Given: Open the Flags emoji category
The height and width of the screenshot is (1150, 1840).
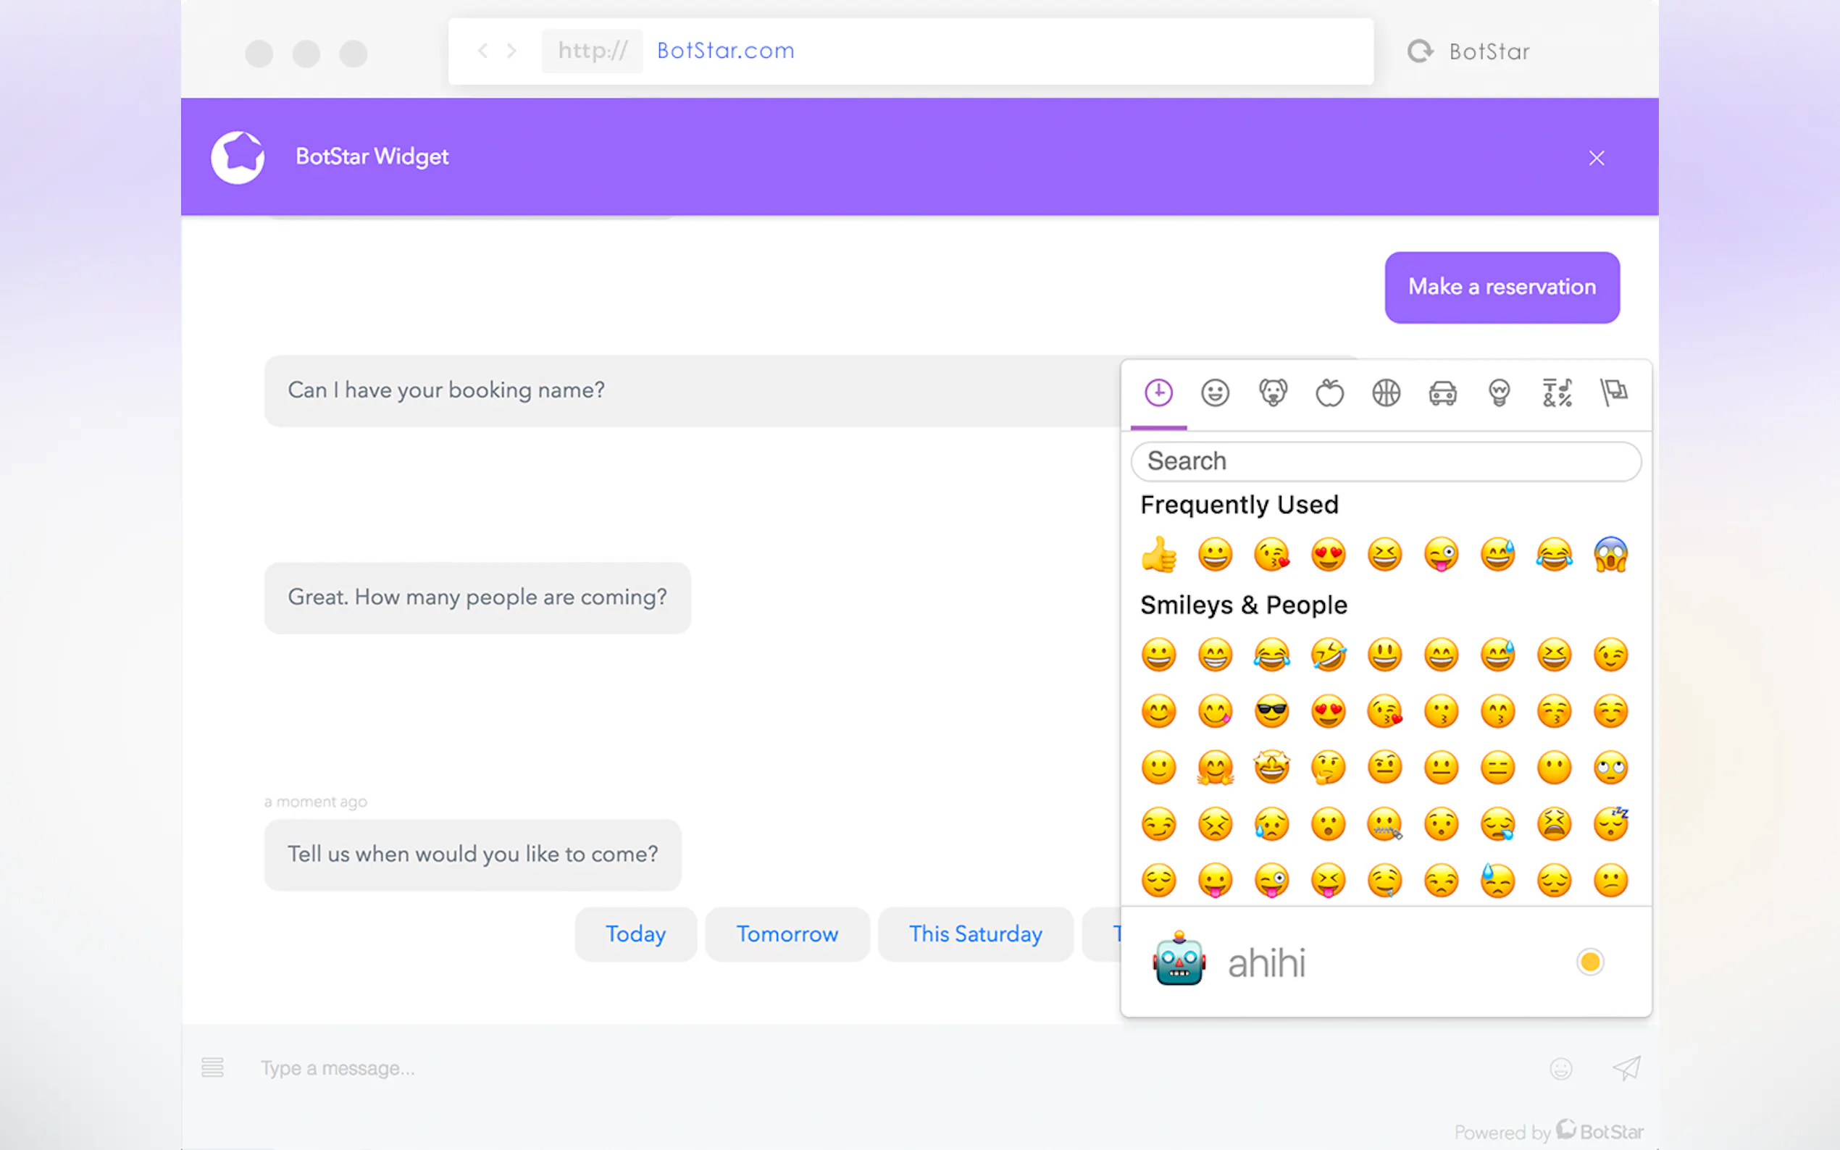Looking at the screenshot, I should (1613, 393).
